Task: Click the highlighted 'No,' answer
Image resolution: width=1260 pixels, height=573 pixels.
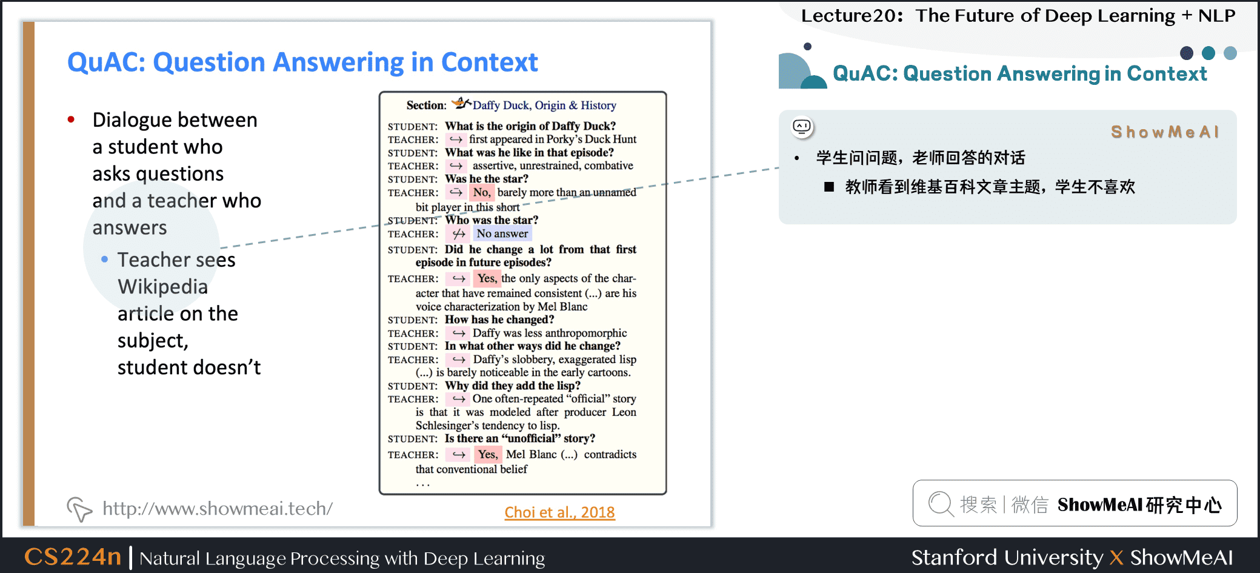Action: pos(482,193)
